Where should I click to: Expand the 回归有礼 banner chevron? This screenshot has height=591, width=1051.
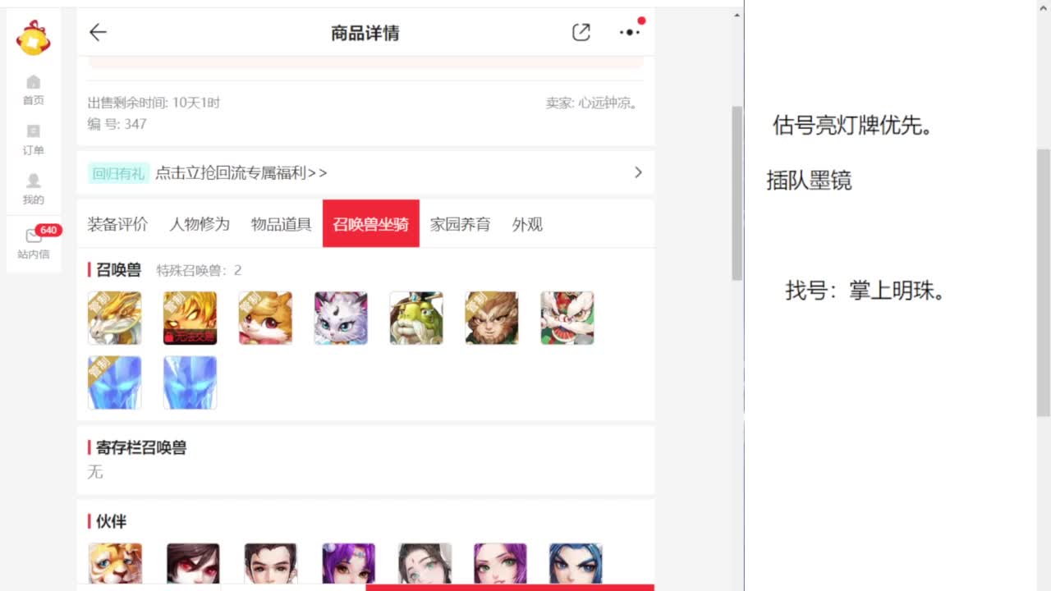(638, 172)
